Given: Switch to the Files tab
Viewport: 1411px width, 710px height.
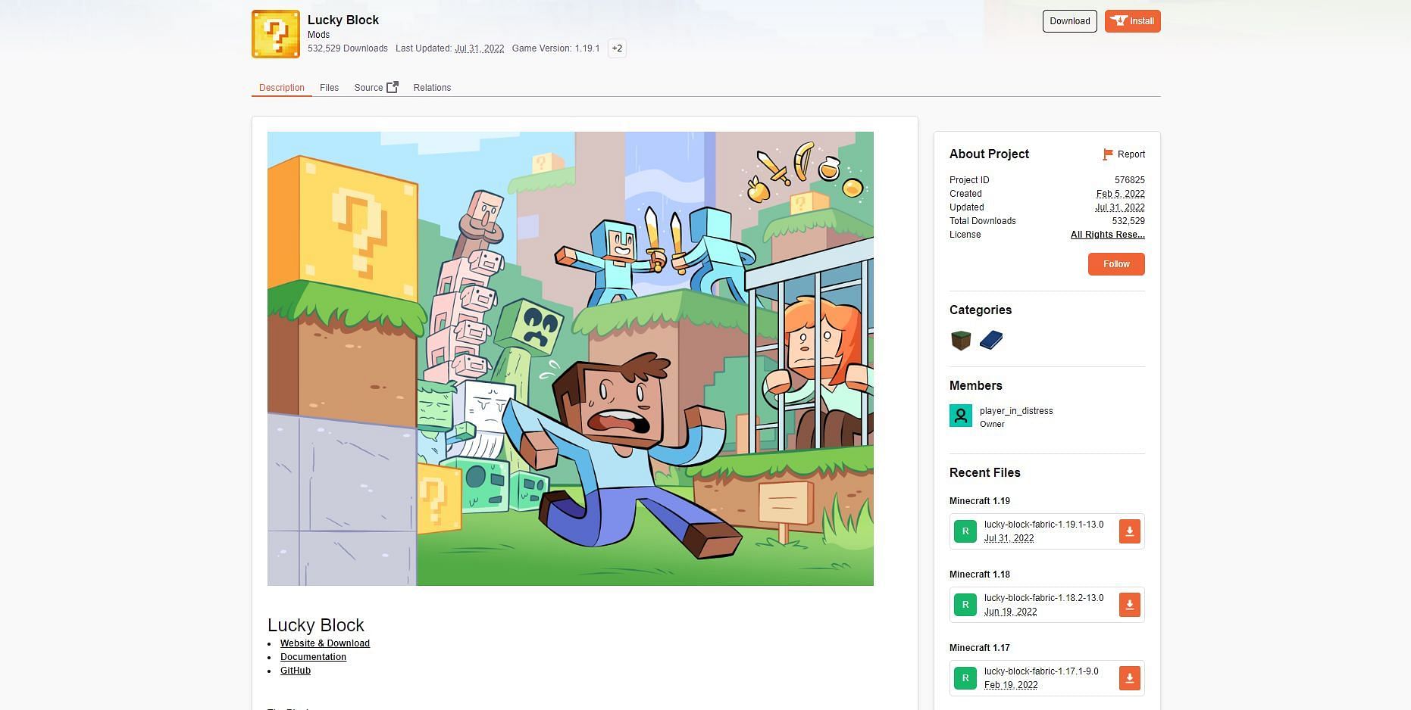Looking at the screenshot, I should click(x=329, y=88).
